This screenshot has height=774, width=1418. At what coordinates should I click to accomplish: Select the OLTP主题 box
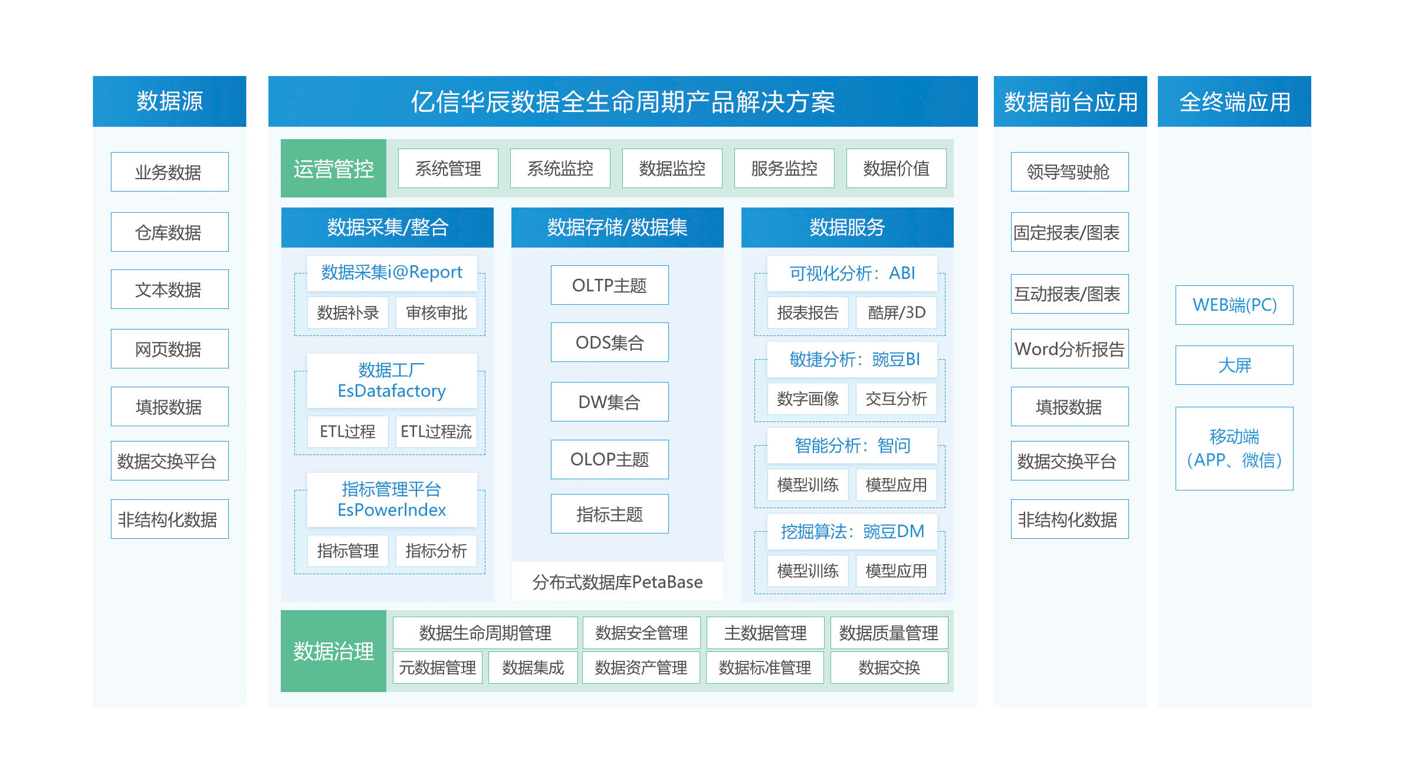(610, 285)
